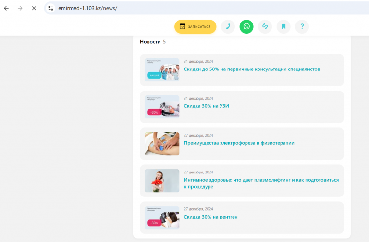
Task: Click the date above Скидка 30% на УЗИ
Action: tap(198, 98)
